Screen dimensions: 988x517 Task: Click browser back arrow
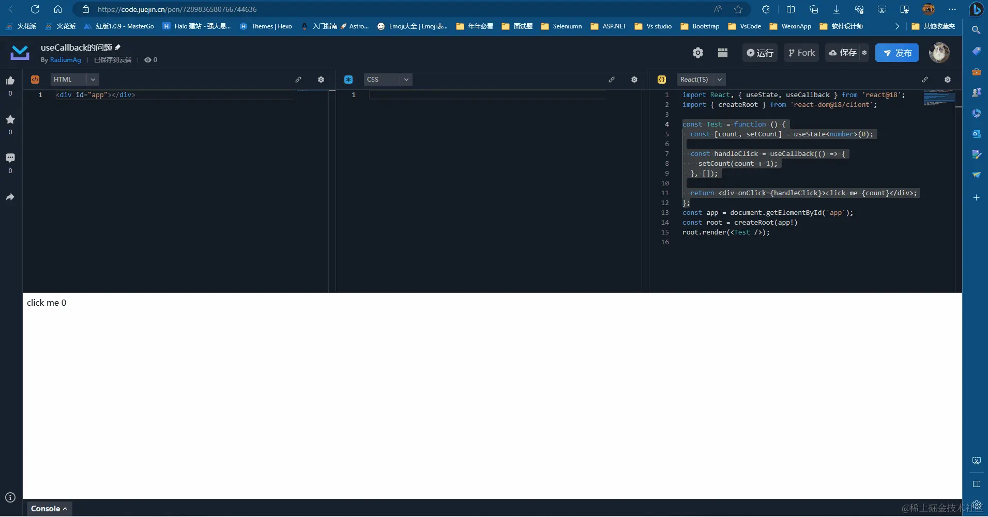tap(12, 9)
